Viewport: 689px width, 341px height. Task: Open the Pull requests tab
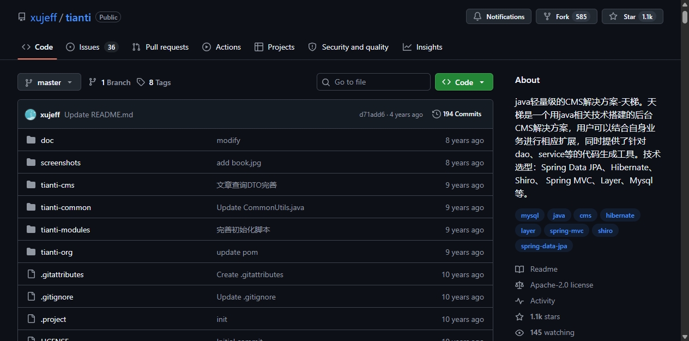tap(160, 47)
